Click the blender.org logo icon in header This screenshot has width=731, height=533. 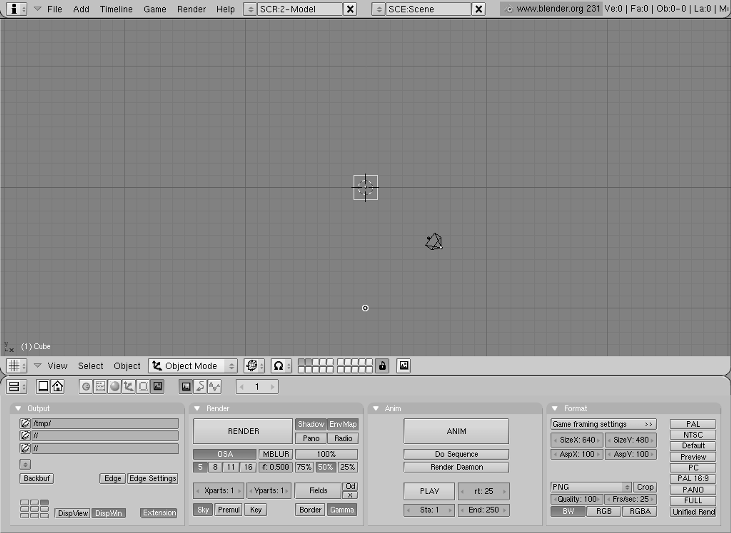click(x=508, y=9)
